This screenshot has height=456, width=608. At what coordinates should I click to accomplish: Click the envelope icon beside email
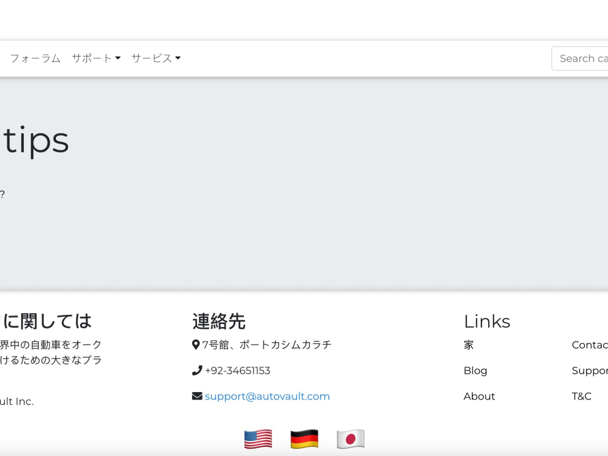click(197, 396)
